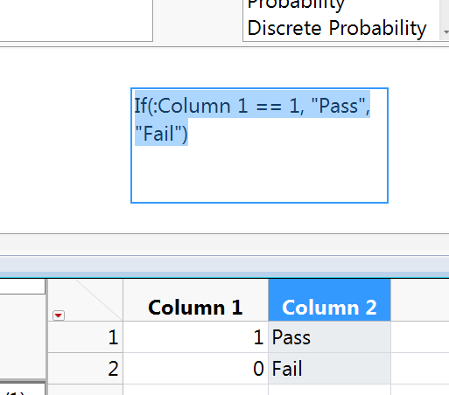Click the Fail cell in Column 2
This screenshot has height=395, width=449.
329,368
